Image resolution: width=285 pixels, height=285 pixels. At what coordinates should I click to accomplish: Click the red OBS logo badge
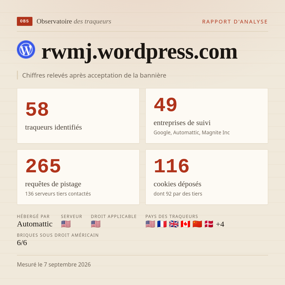[25, 21]
